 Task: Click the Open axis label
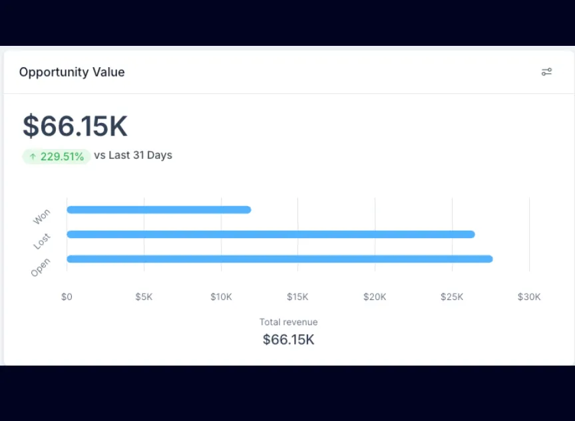41,267
